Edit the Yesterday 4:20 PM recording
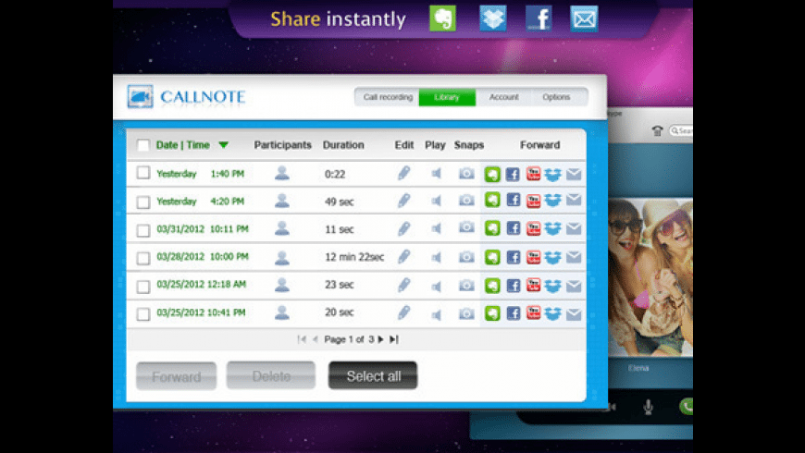 pyautogui.click(x=404, y=201)
